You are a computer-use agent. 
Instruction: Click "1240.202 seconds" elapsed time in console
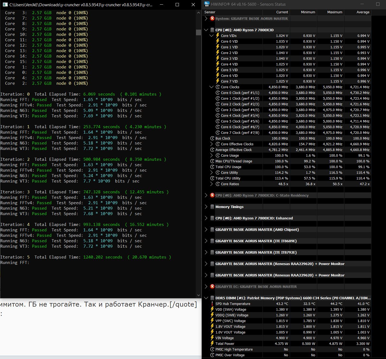tap(103, 257)
